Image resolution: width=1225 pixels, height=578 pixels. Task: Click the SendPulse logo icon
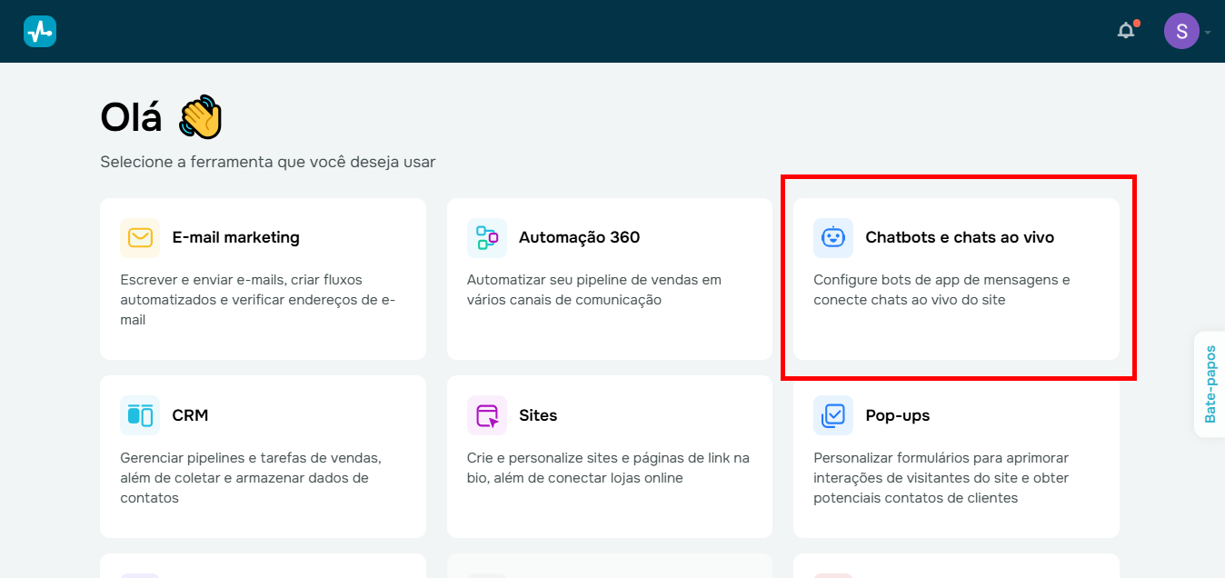40,32
